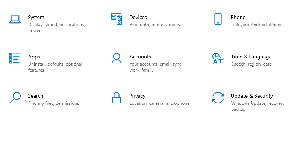This screenshot has height=146, width=297.
Task: Click 'Location, camera, microphone' description
Action: pyautogui.click(x=160, y=103)
